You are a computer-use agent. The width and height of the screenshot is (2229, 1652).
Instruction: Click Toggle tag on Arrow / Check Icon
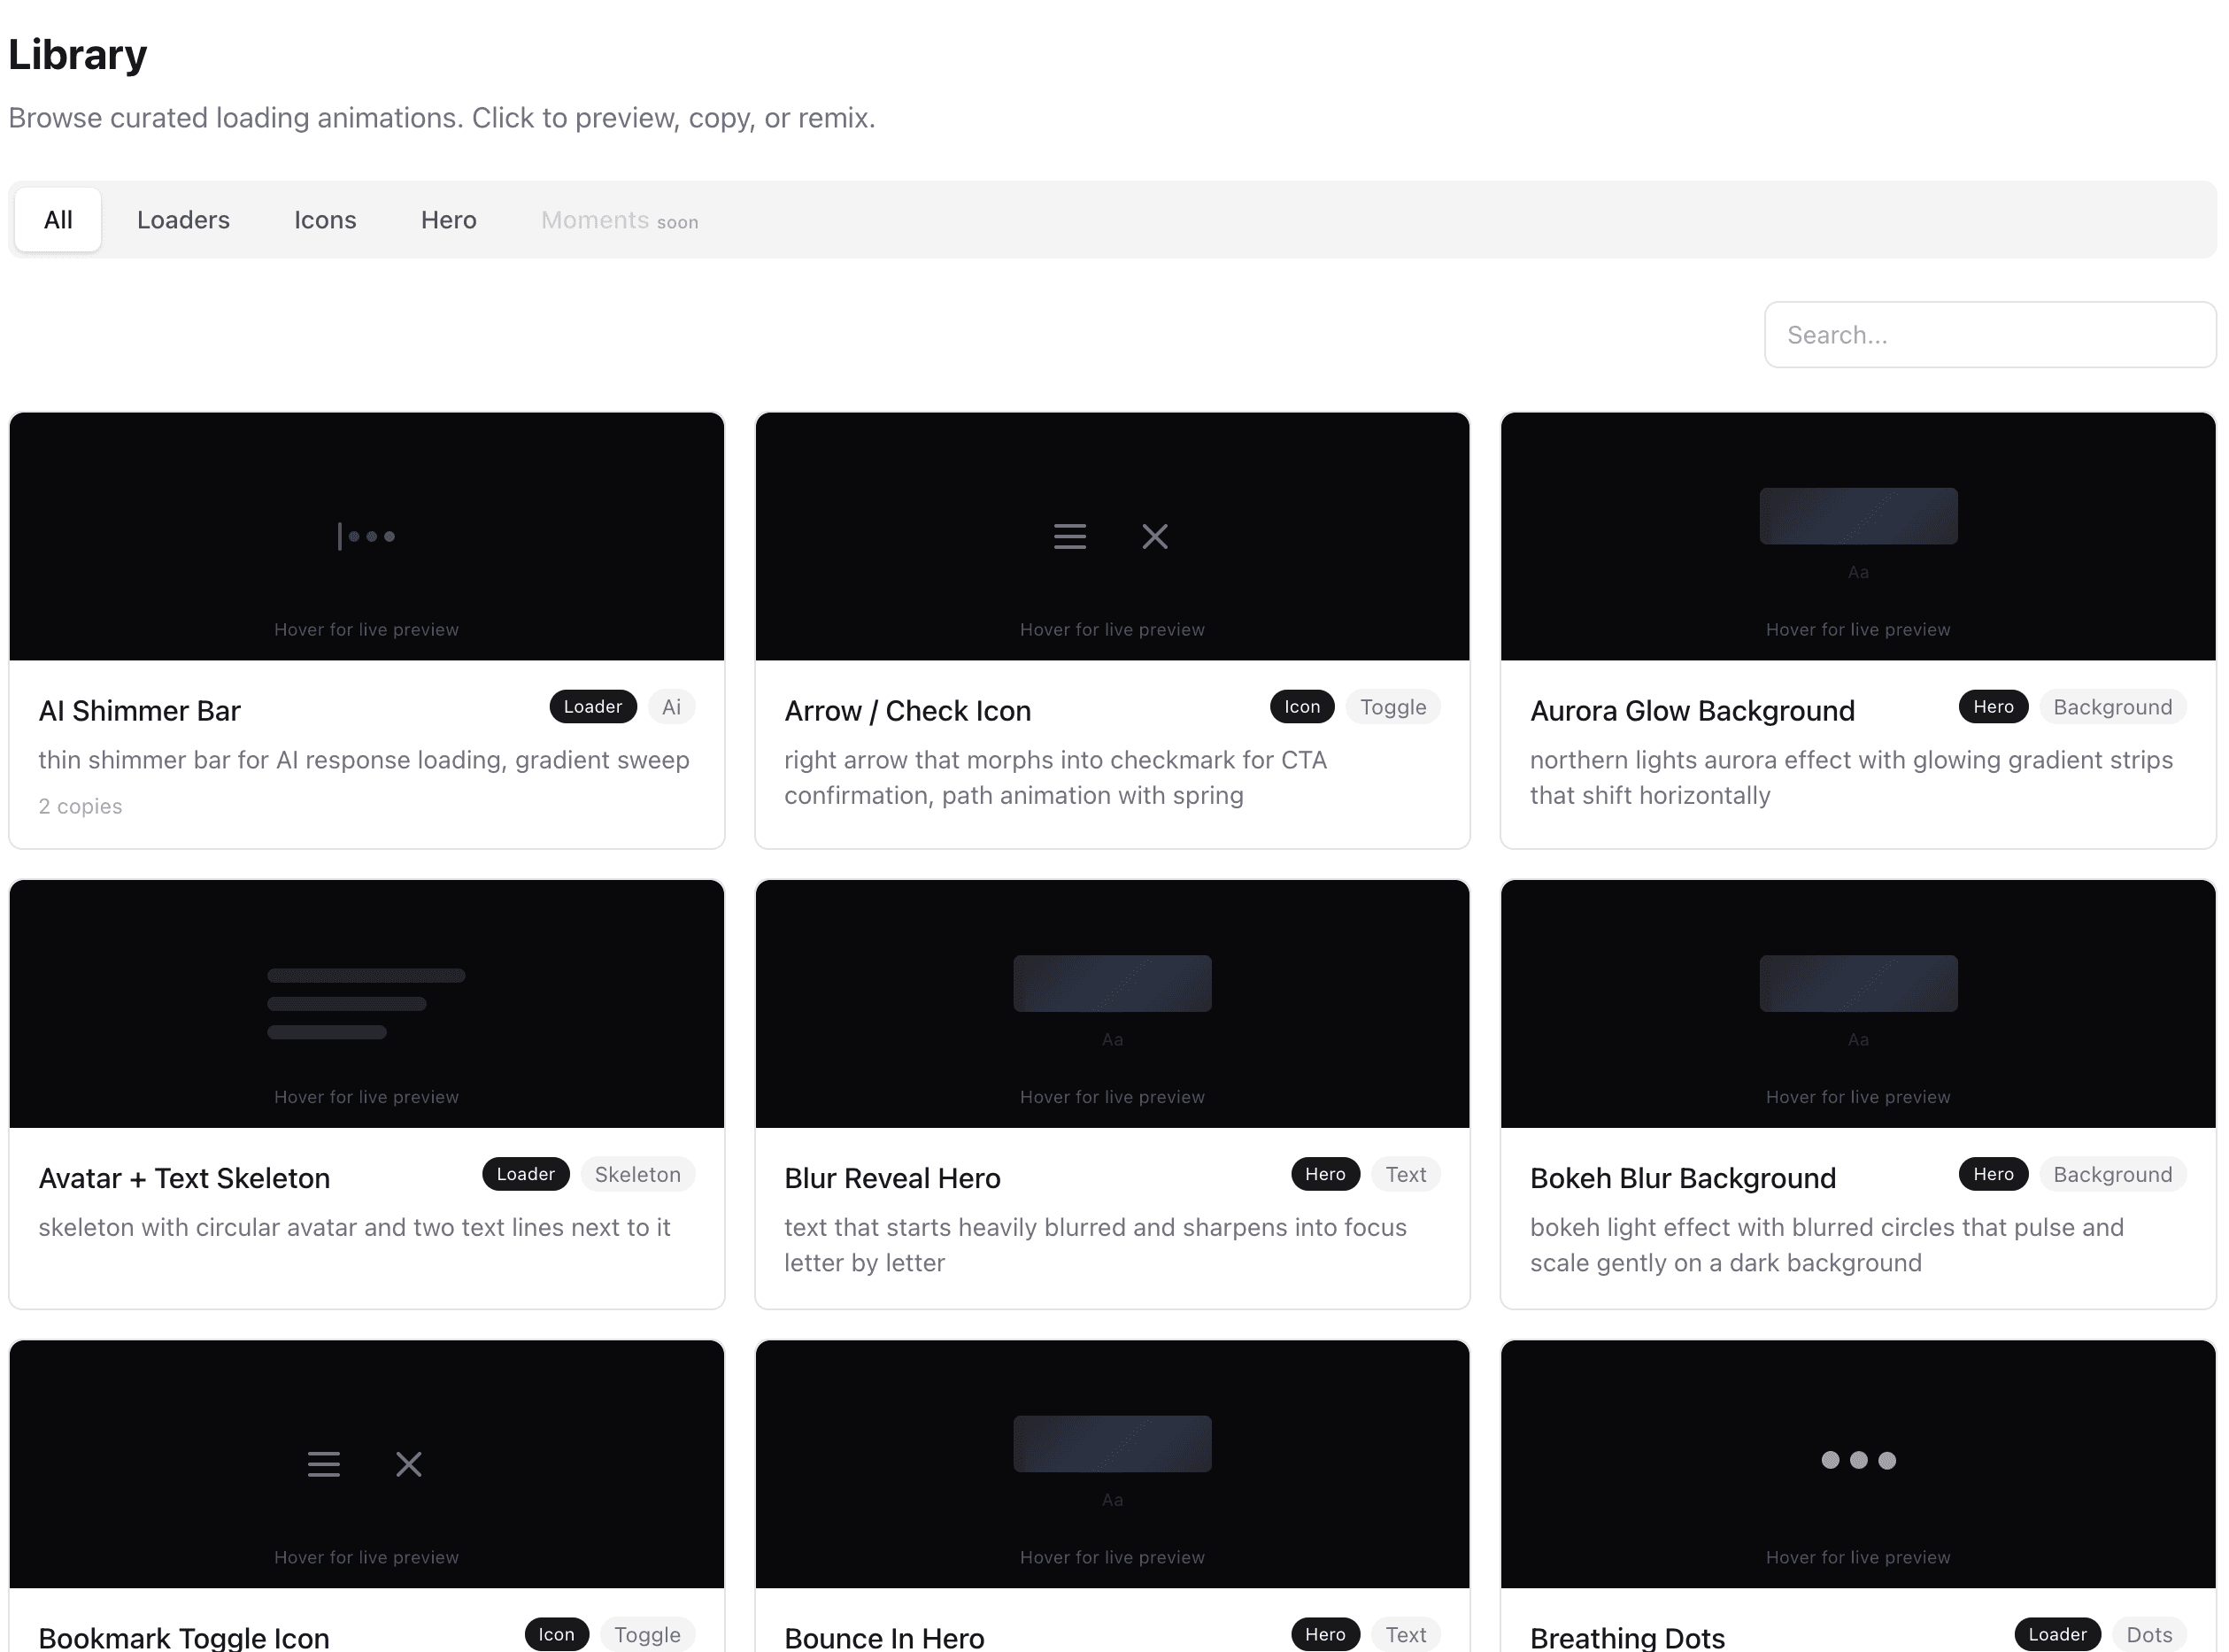tap(1393, 707)
